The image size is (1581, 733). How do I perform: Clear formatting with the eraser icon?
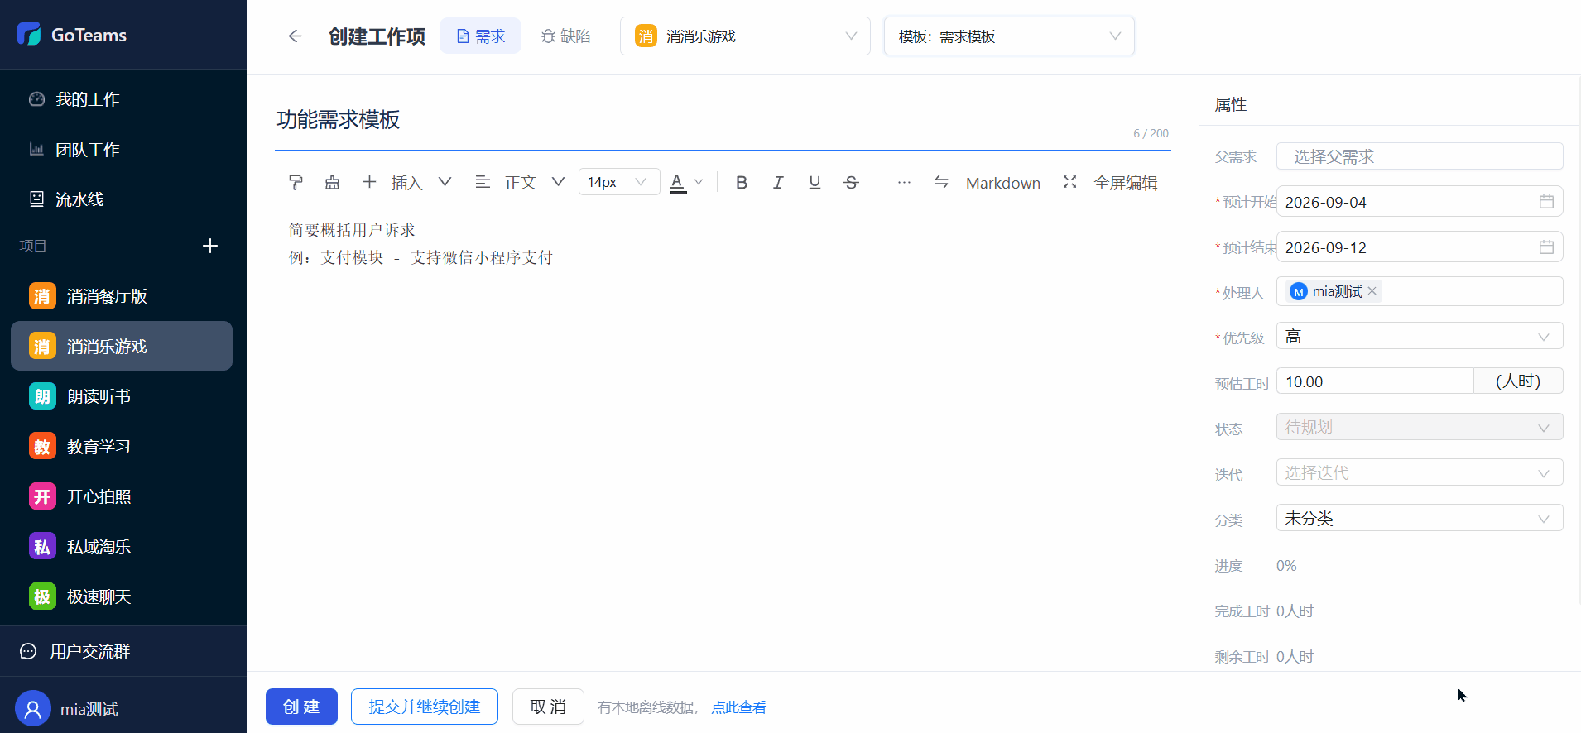click(332, 182)
